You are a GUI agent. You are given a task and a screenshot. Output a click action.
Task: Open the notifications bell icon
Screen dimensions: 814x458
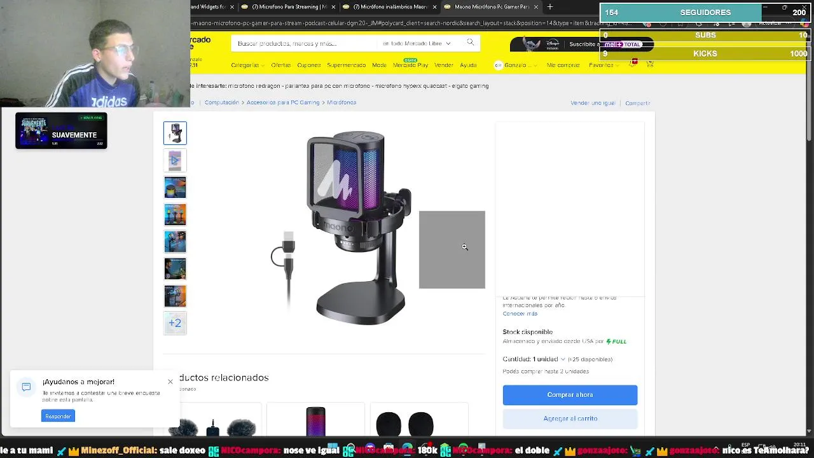point(634,63)
